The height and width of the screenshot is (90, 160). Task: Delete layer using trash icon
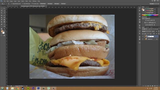click(x=157, y=86)
